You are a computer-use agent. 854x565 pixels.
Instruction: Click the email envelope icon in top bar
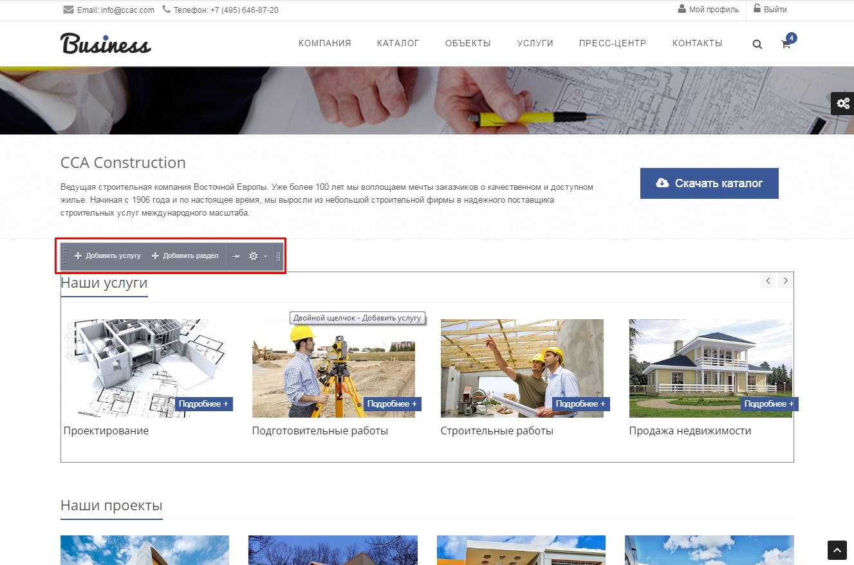pos(68,10)
